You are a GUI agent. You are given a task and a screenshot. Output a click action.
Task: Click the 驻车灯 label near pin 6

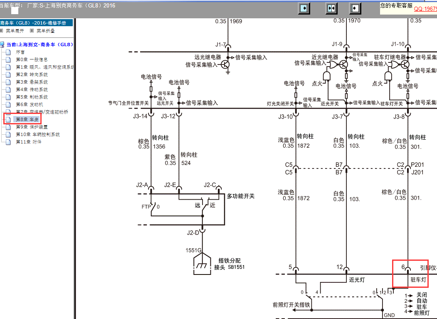(418, 279)
